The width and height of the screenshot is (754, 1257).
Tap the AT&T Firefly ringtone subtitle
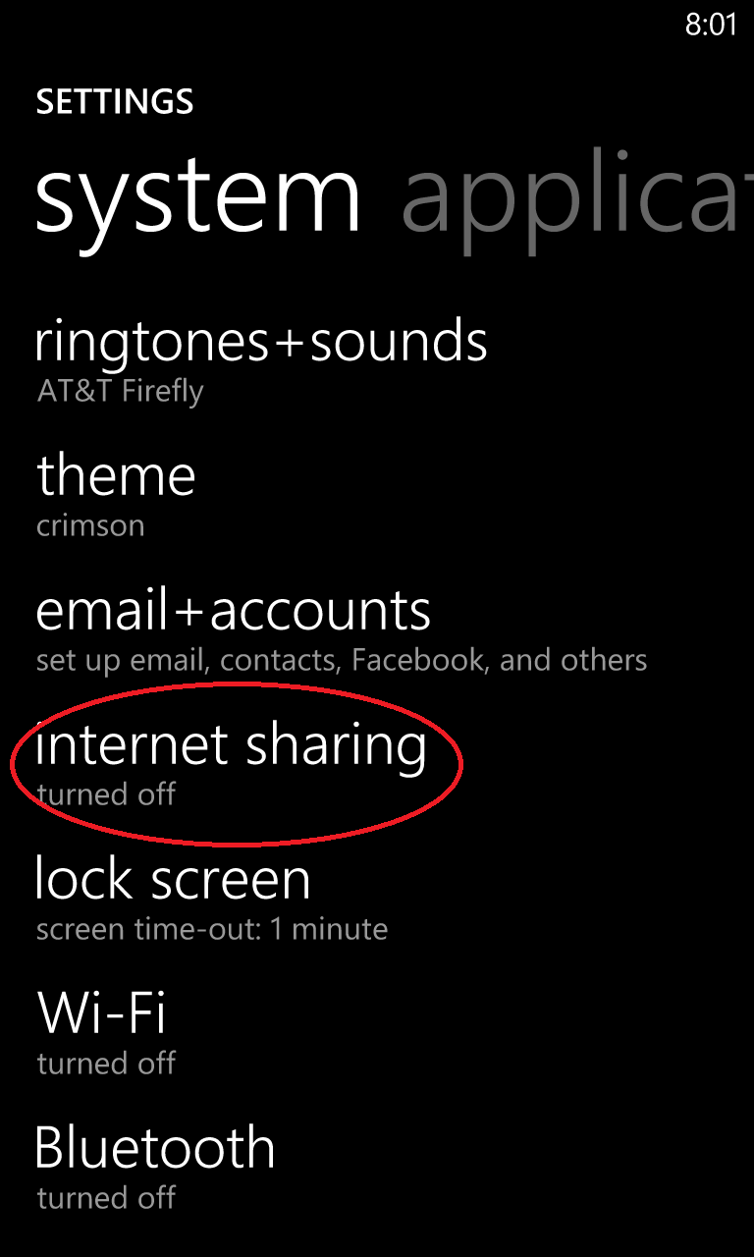120,392
